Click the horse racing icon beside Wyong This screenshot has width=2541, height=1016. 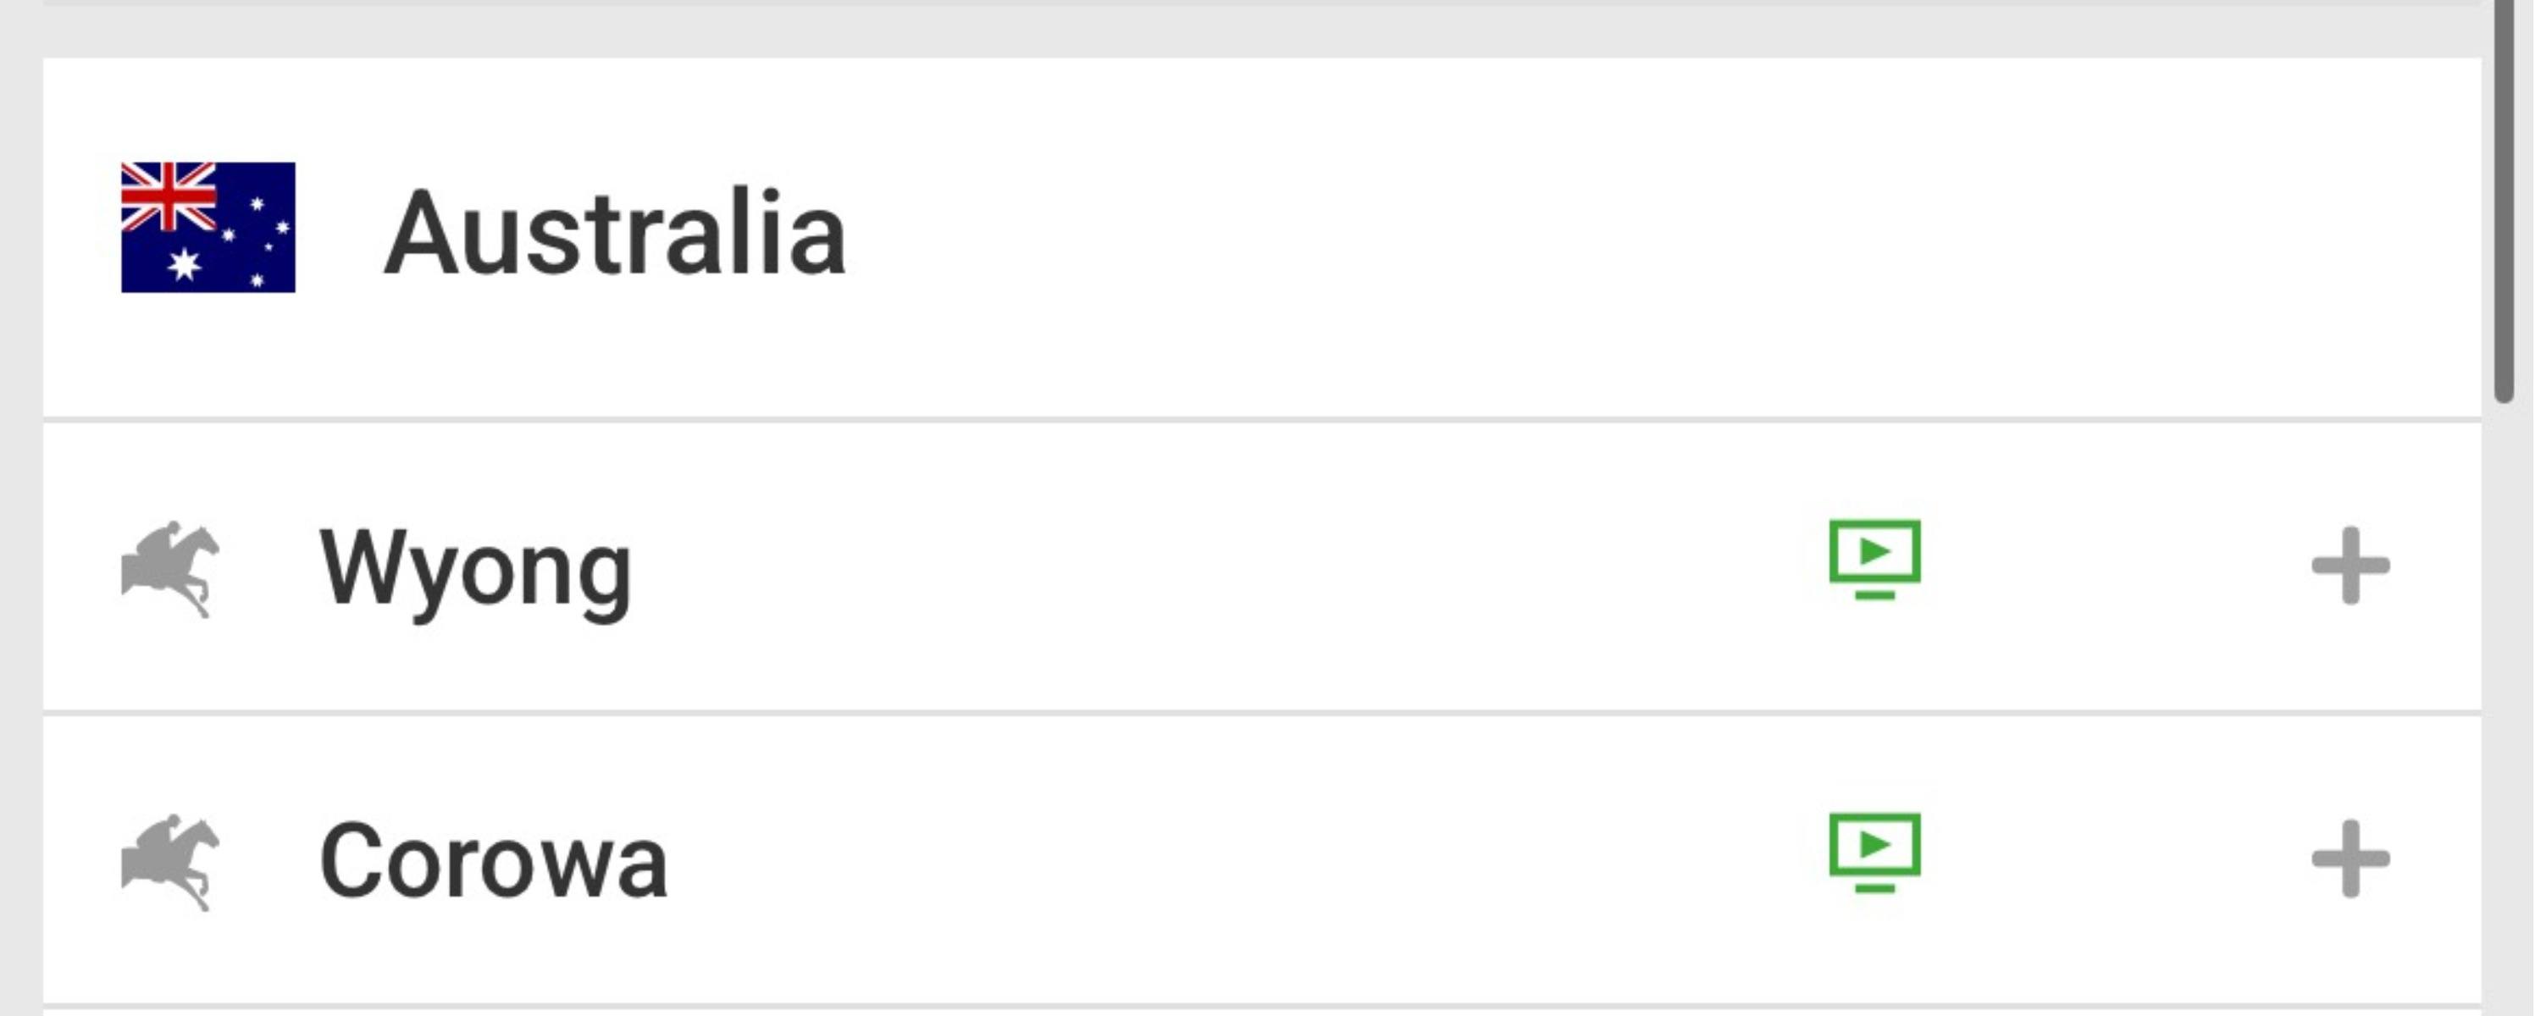pyautogui.click(x=169, y=569)
